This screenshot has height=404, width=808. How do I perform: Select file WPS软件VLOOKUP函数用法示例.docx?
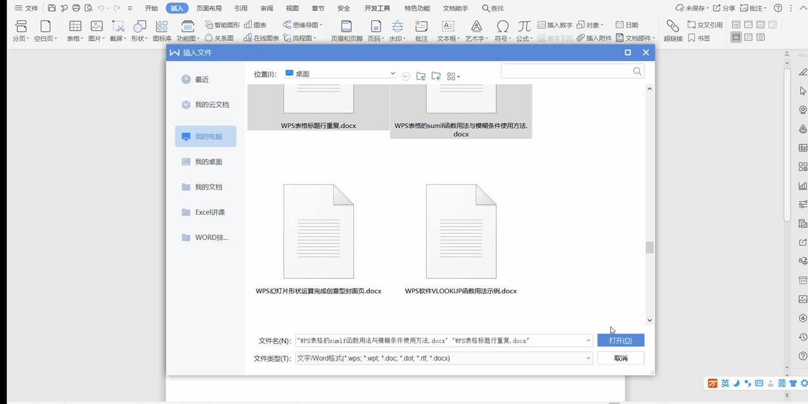coord(461,240)
